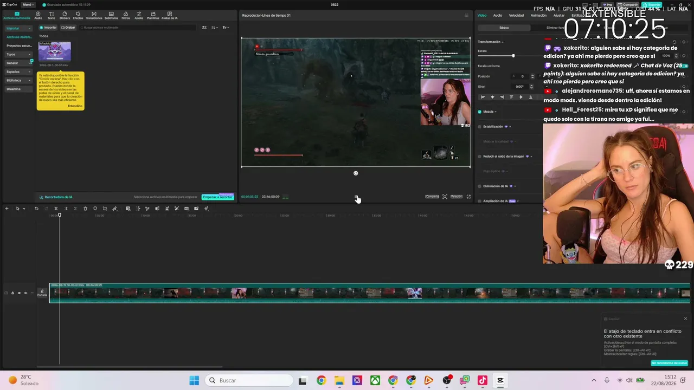Switch to the Velocidad properties tab
This screenshot has width=694, height=390.
tap(516, 15)
